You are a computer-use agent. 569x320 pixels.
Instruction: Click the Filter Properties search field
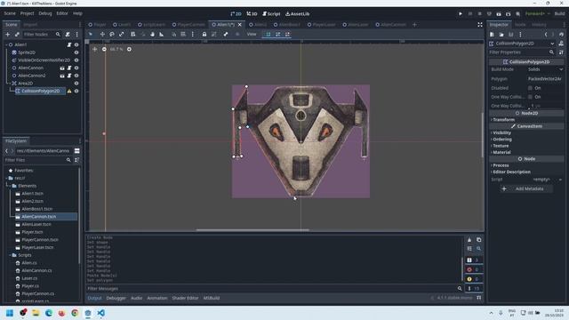522,52
